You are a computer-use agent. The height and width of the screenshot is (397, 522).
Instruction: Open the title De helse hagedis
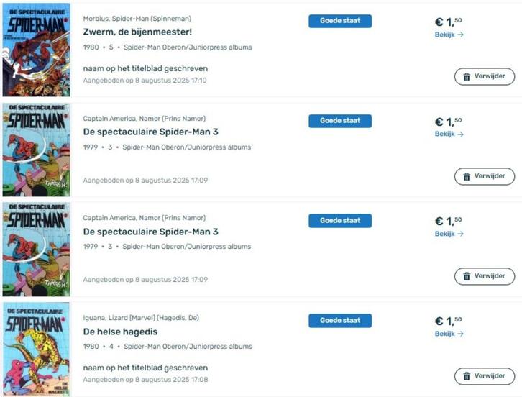click(120, 332)
